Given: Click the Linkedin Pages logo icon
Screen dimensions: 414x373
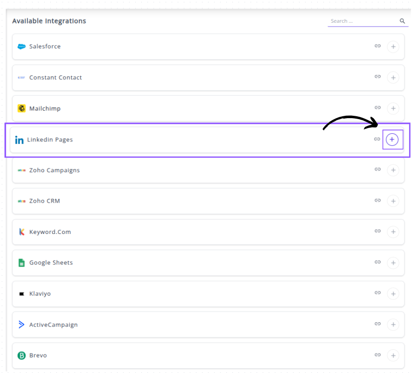Looking at the screenshot, I should coord(19,140).
